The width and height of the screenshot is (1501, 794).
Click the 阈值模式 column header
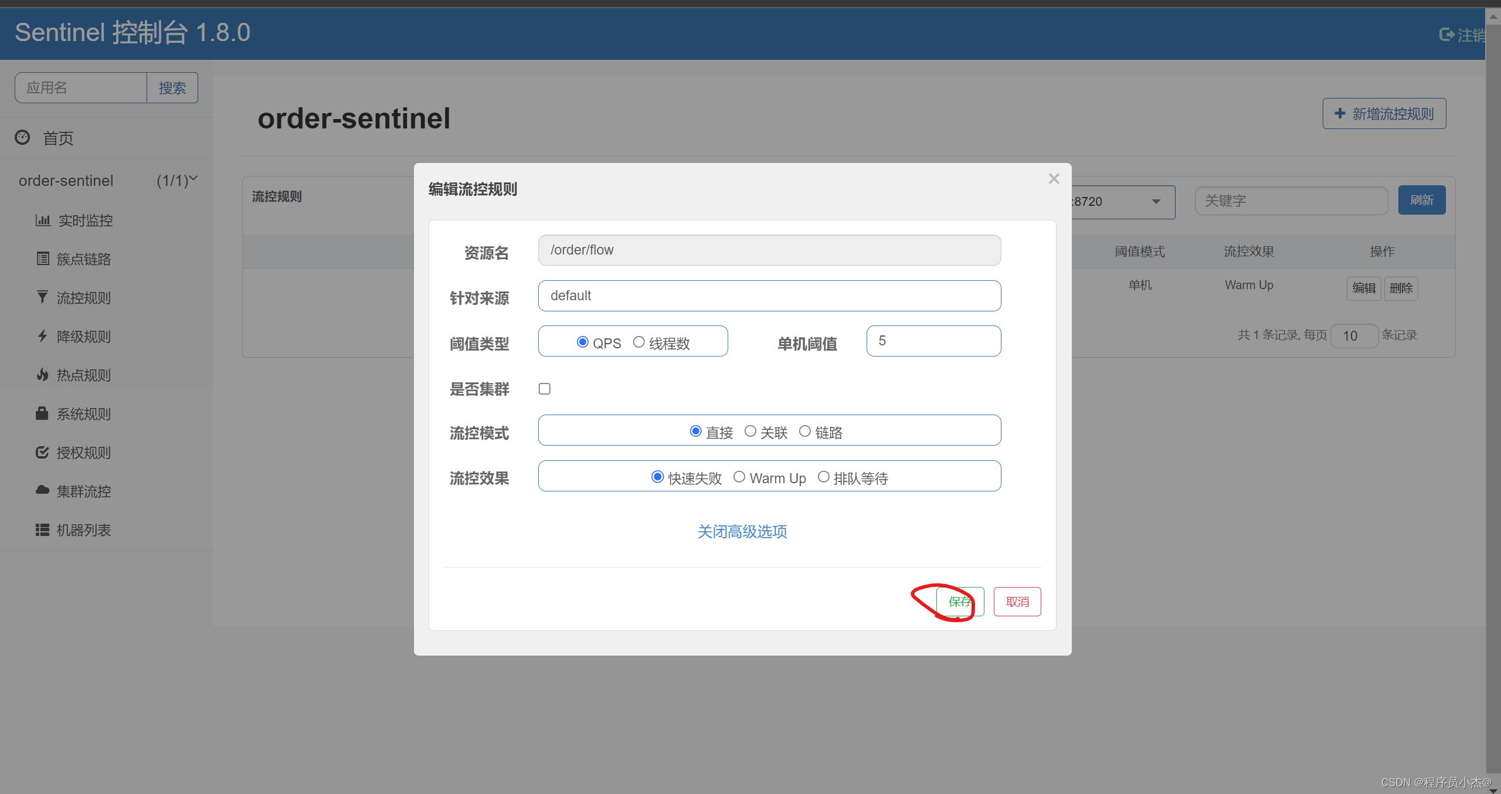(1140, 252)
